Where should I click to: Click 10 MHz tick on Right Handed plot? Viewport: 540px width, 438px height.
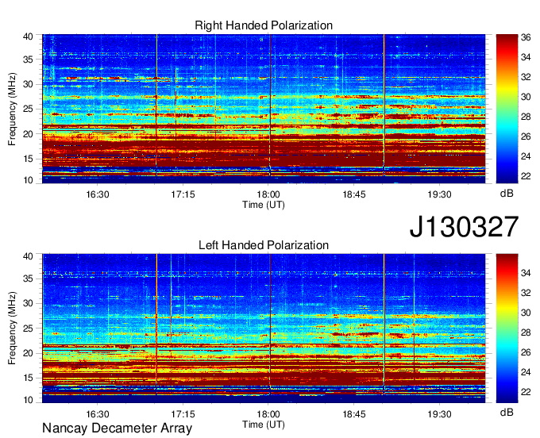coord(28,180)
